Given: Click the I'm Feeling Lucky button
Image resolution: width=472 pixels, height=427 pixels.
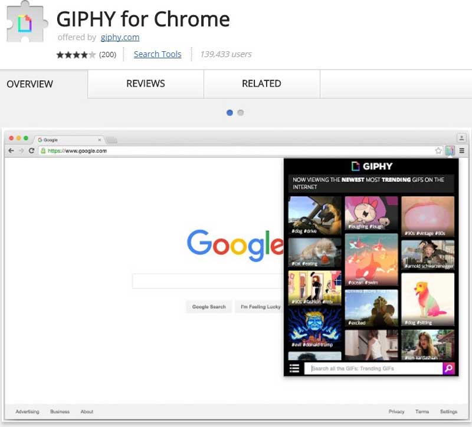Looking at the screenshot, I should point(260,307).
